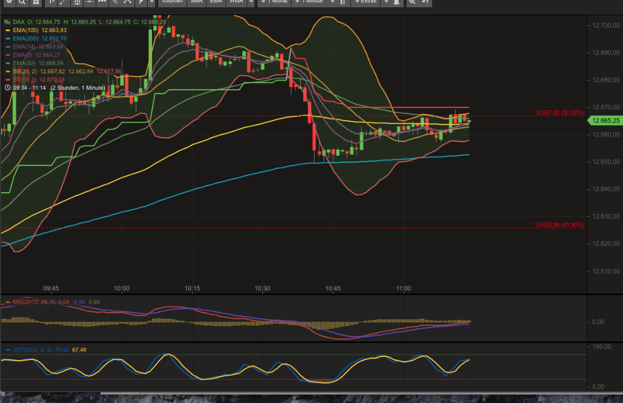Click the 11:00 time axis label
Screen dimensions: 623x403
point(403,288)
